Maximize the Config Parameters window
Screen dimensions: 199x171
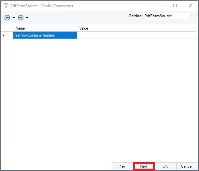coord(175,6)
